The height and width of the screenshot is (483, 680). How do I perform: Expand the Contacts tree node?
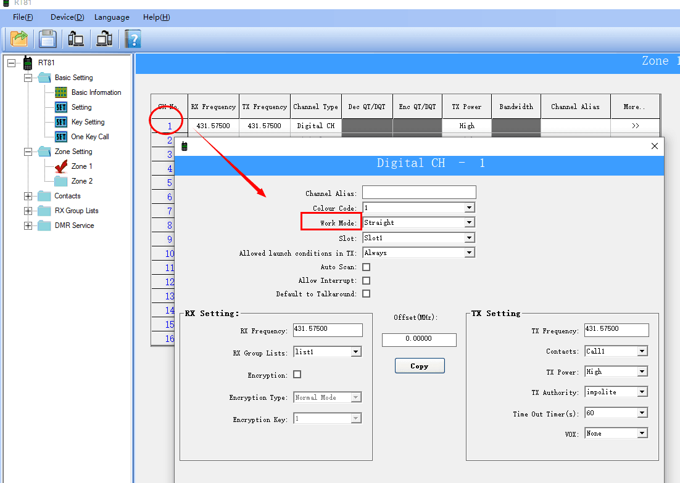coord(28,196)
